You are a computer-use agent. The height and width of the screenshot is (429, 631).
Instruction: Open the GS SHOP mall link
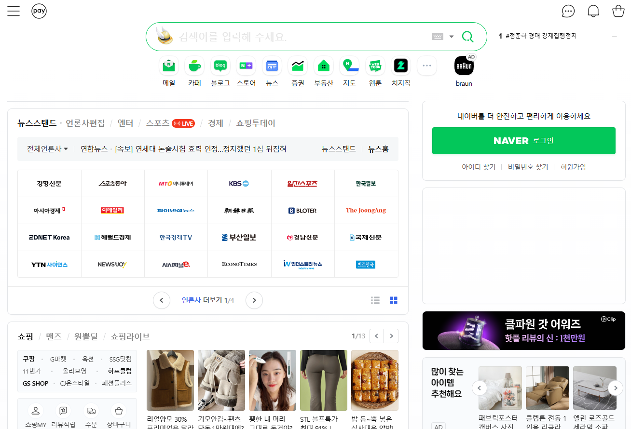tap(36, 384)
